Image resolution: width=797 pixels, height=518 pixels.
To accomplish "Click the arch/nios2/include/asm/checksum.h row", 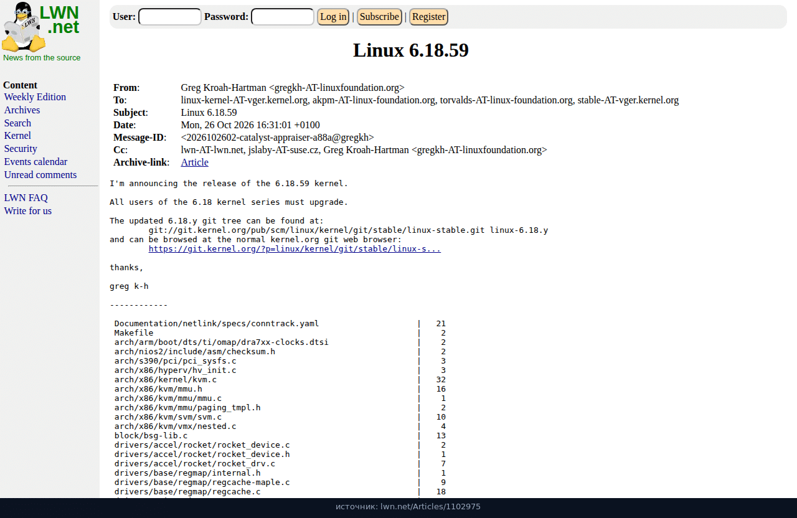I will coord(280,352).
